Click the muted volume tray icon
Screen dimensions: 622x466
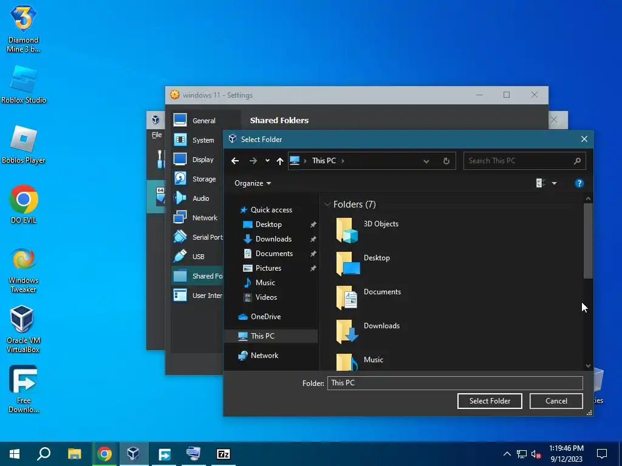[x=536, y=454]
